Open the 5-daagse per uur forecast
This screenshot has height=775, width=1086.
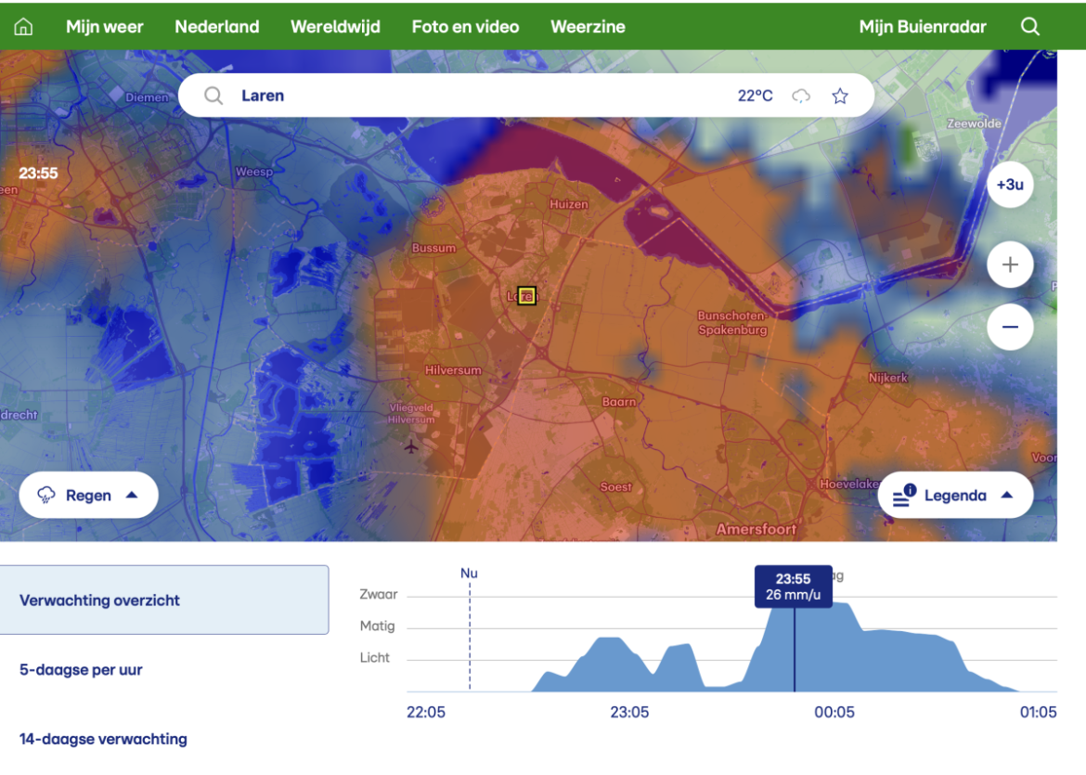point(81,669)
